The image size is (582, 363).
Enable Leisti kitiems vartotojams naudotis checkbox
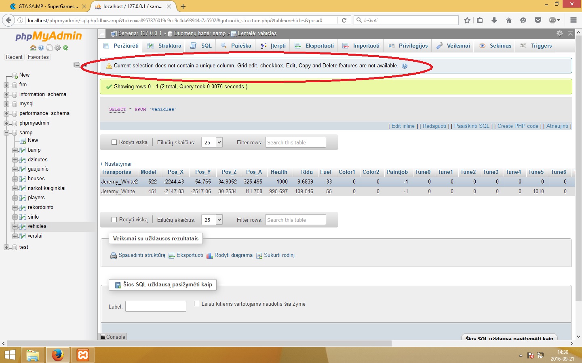coord(197,304)
